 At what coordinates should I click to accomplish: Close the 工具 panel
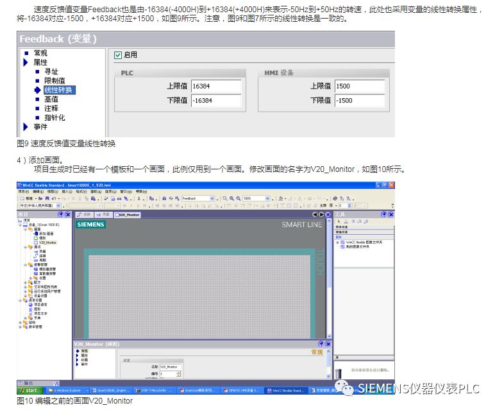pos(391,214)
